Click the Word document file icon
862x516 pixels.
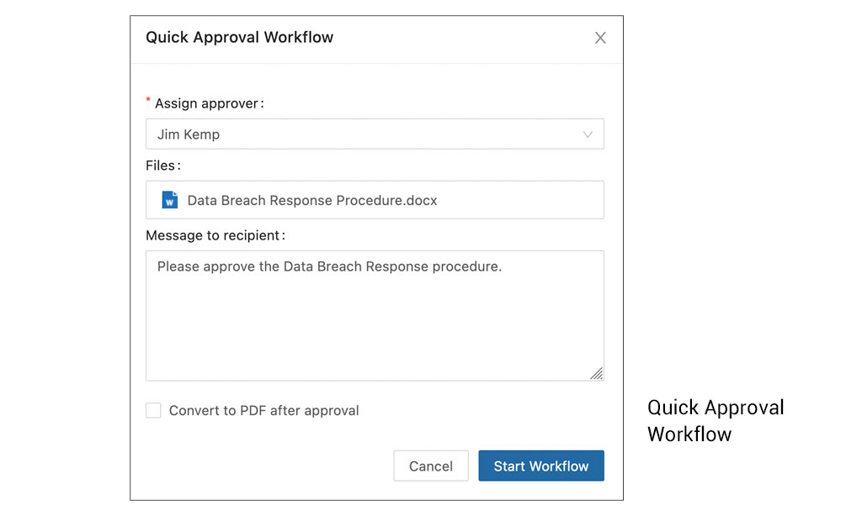pos(170,200)
